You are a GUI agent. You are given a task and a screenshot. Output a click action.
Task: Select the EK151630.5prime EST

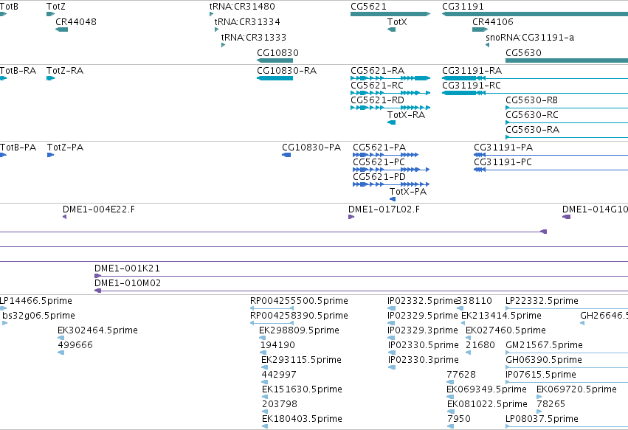(x=265, y=397)
